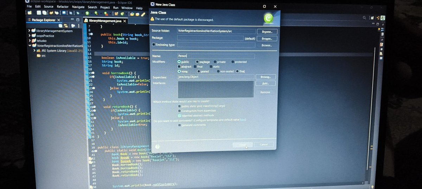Image resolution: width=422 pixels, height=189 pixels.
Task: Check the Generate comments checkbox
Action: pyautogui.click(x=180, y=125)
